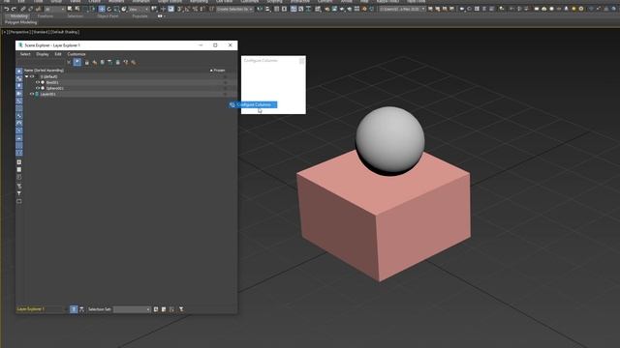Toggle Display Helpers filter in explorer sidebar
620x348 pixels.
(x=19, y=101)
